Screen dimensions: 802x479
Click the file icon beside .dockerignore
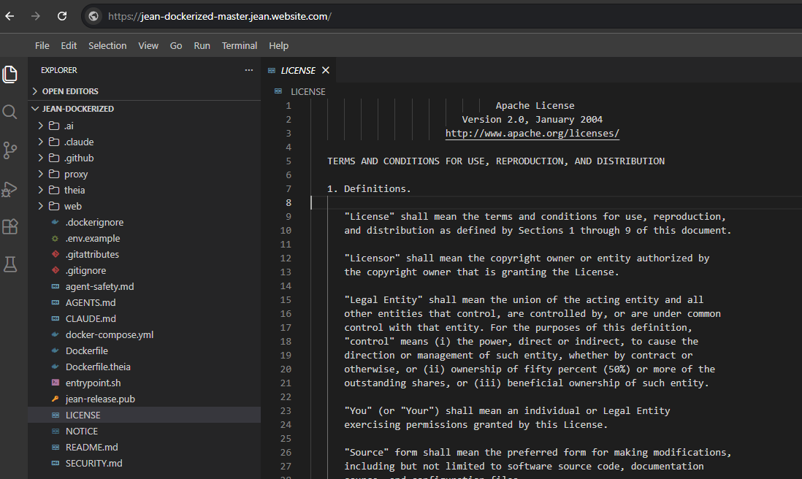(56, 222)
